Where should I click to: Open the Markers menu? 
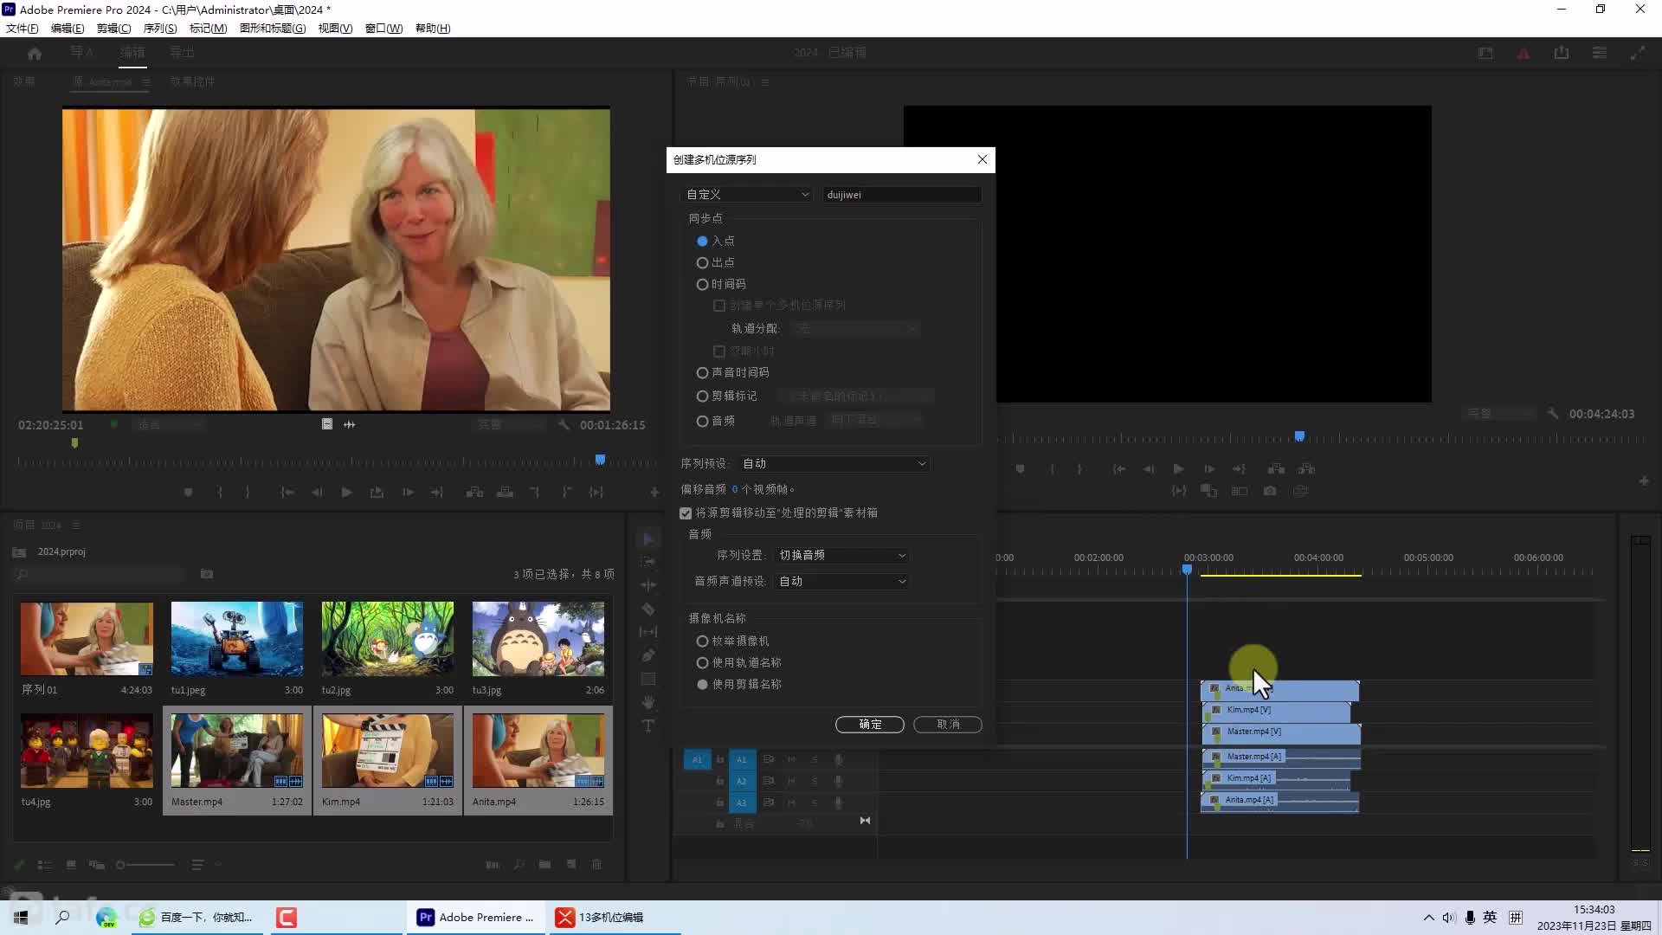click(208, 29)
